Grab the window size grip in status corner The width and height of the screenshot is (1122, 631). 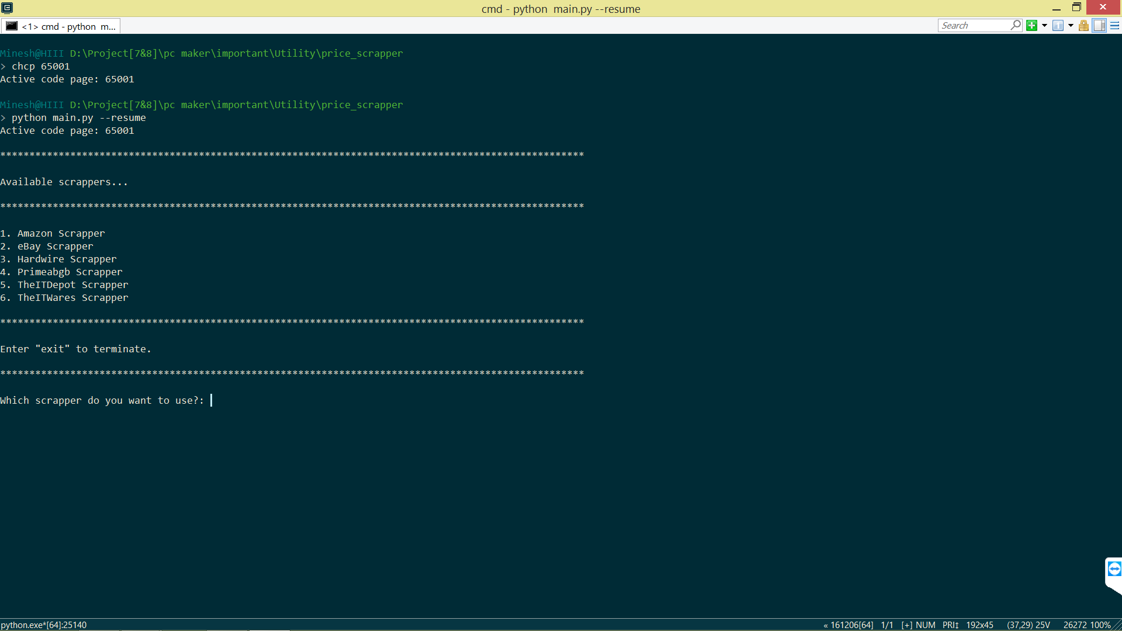[x=1117, y=625]
